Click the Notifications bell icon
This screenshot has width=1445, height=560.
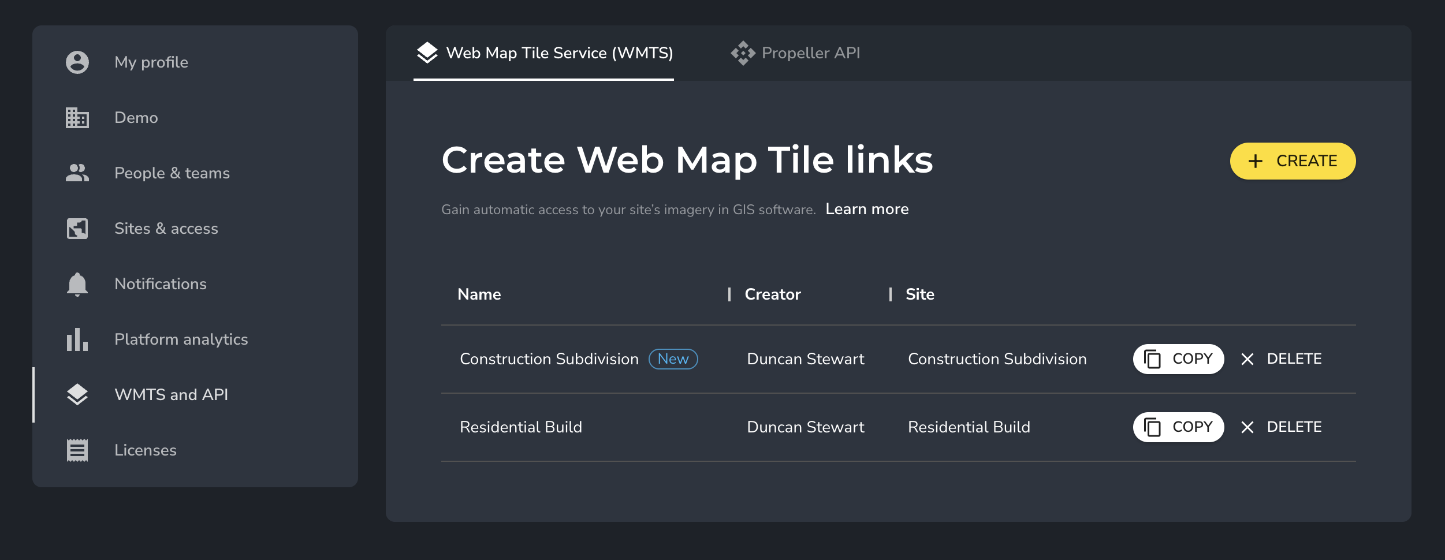tap(77, 284)
